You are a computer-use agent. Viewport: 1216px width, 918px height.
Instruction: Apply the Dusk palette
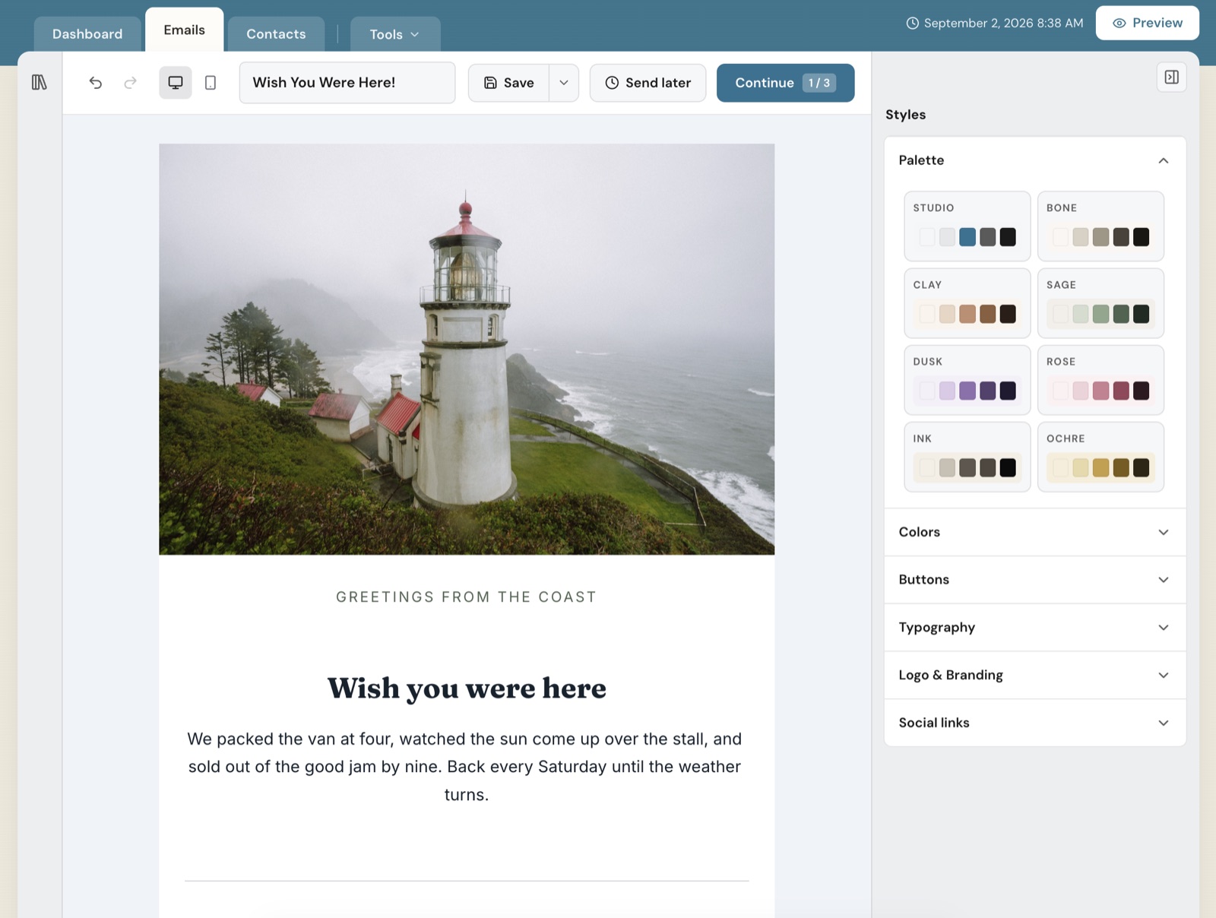(x=967, y=380)
